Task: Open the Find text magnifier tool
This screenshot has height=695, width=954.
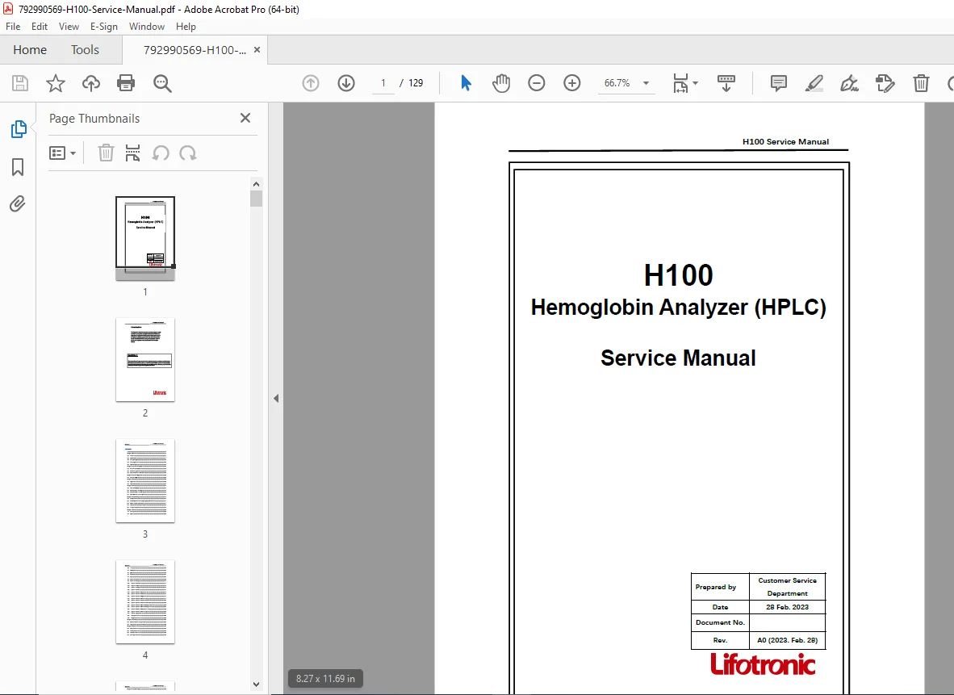Action: 162,83
